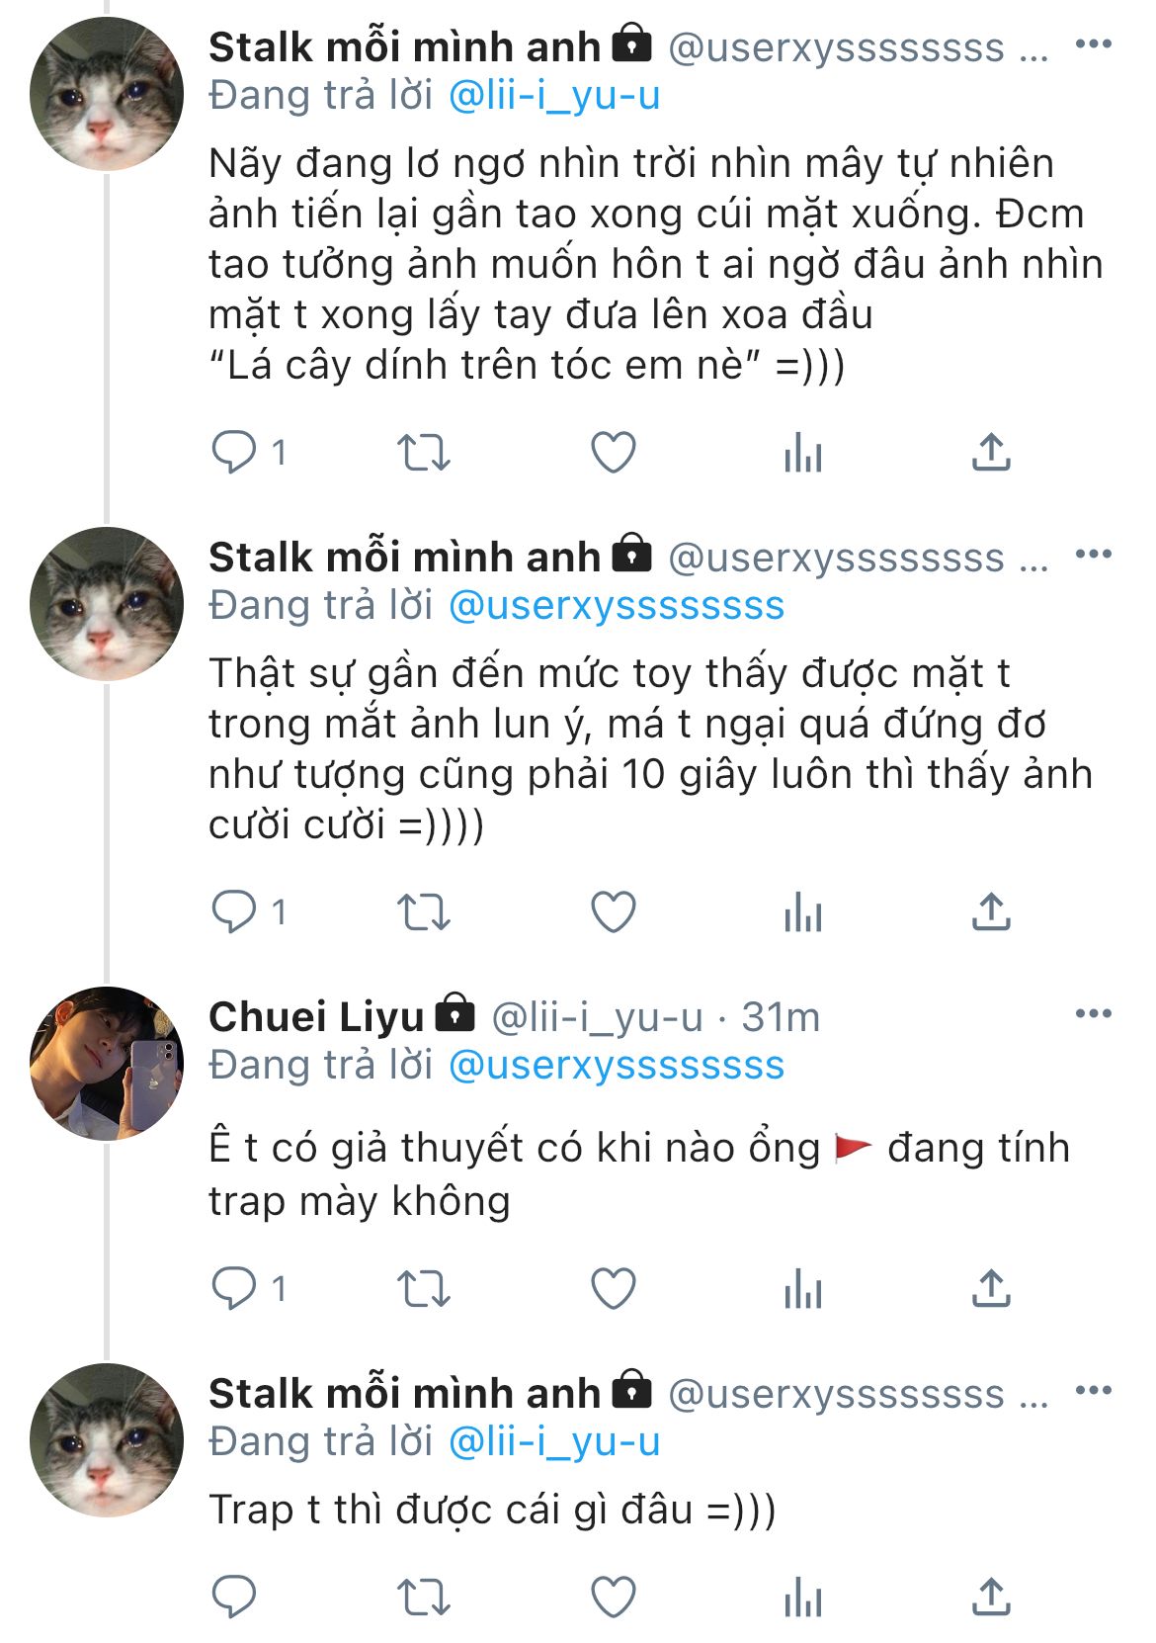Open more options menu on the last tweet
The image size is (1156, 1643).
coord(1093,1391)
